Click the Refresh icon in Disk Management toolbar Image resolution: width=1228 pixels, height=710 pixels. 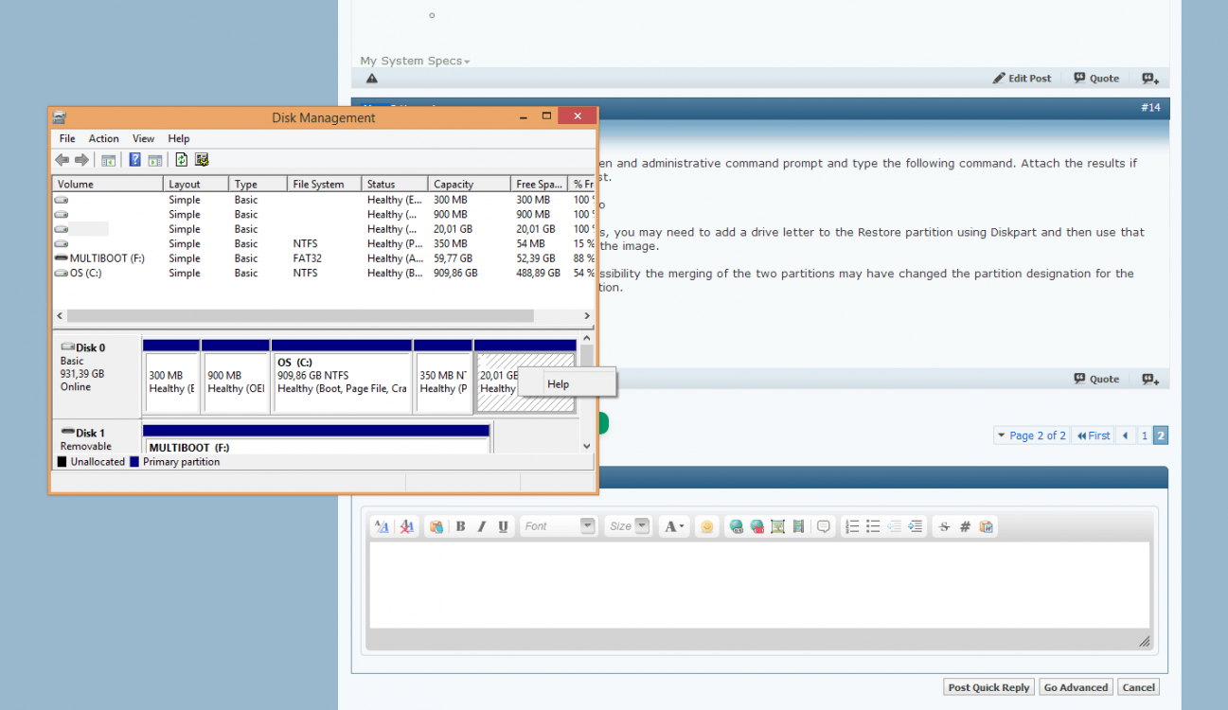click(x=182, y=160)
